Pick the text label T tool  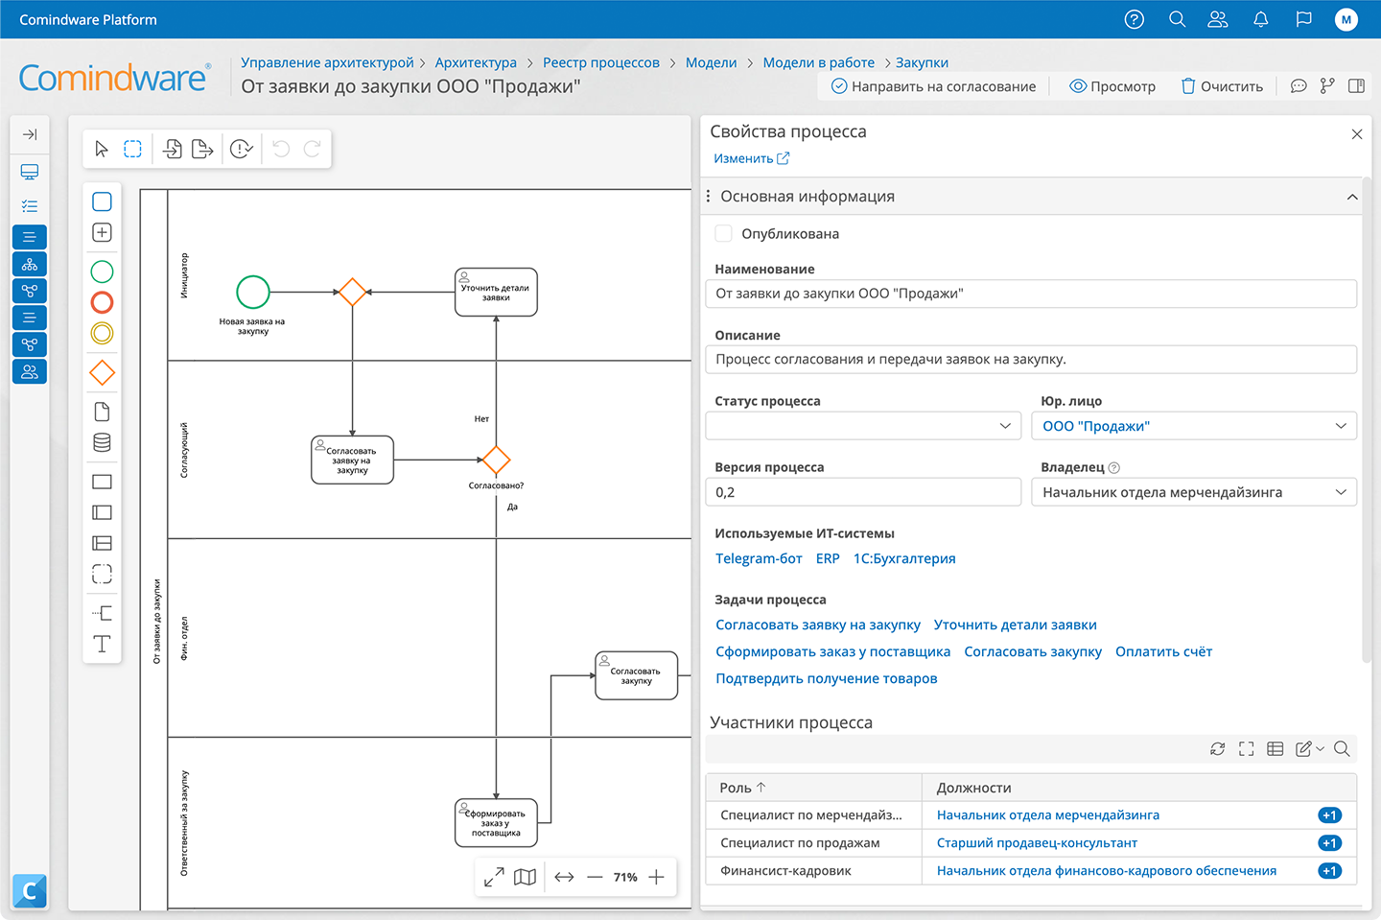click(102, 644)
